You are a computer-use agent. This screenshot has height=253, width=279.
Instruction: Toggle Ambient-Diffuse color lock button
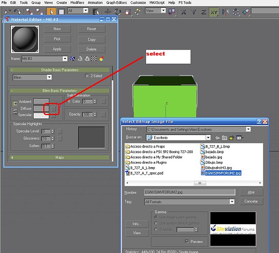(x=15, y=104)
